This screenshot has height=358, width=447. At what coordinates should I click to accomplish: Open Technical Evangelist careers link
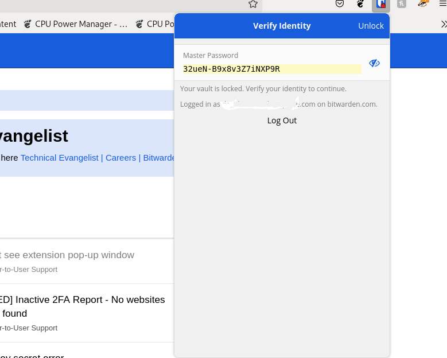pos(97,158)
